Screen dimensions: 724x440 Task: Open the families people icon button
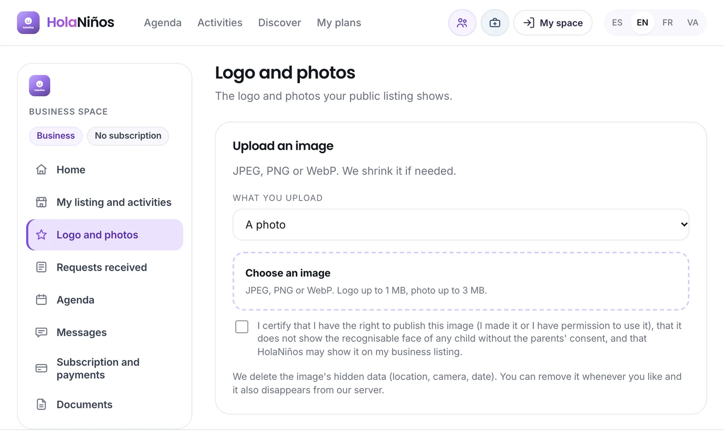point(462,23)
